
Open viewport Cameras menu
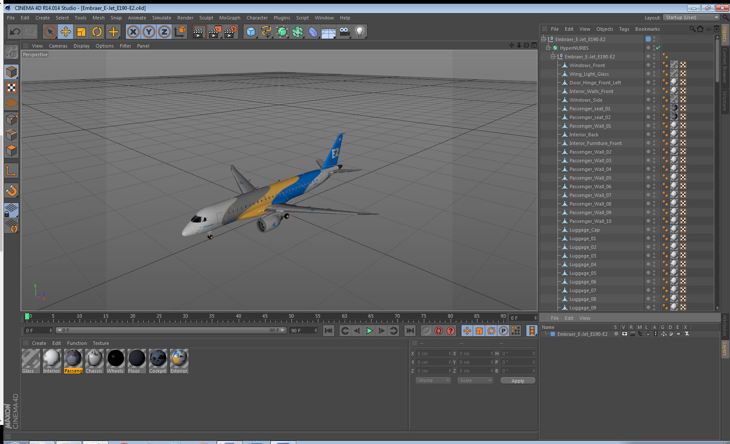pos(58,46)
